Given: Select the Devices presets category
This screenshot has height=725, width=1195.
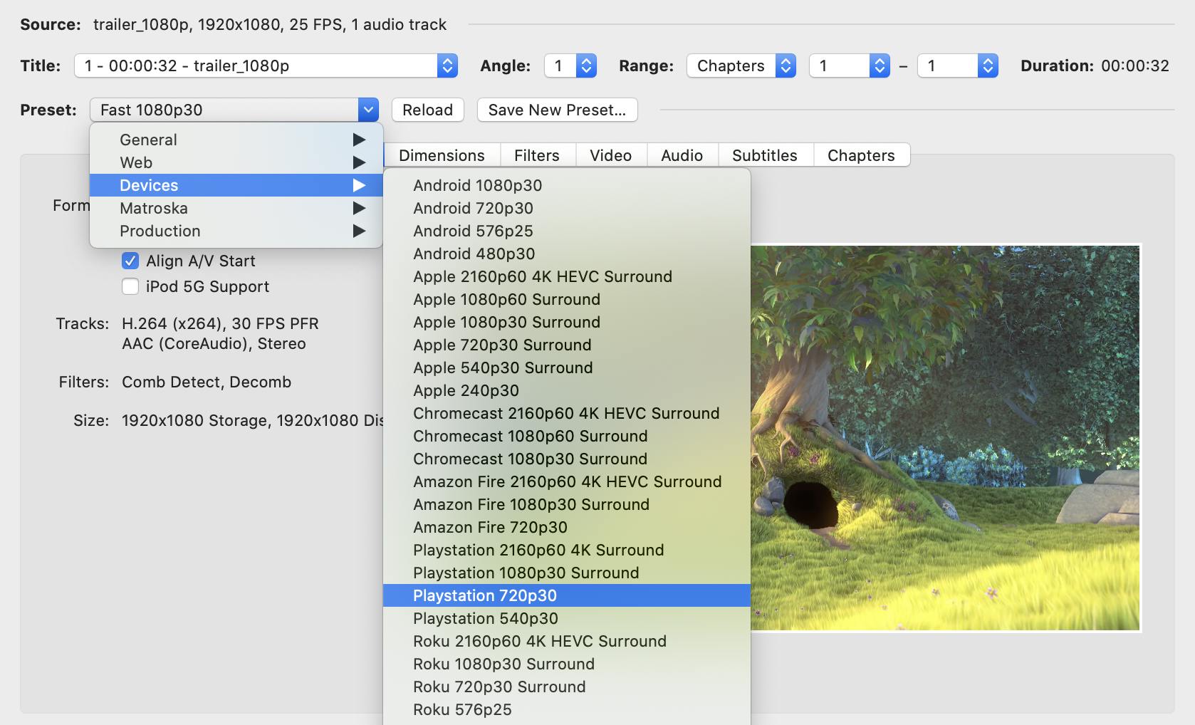Looking at the screenshot, I should coord(236,185).
